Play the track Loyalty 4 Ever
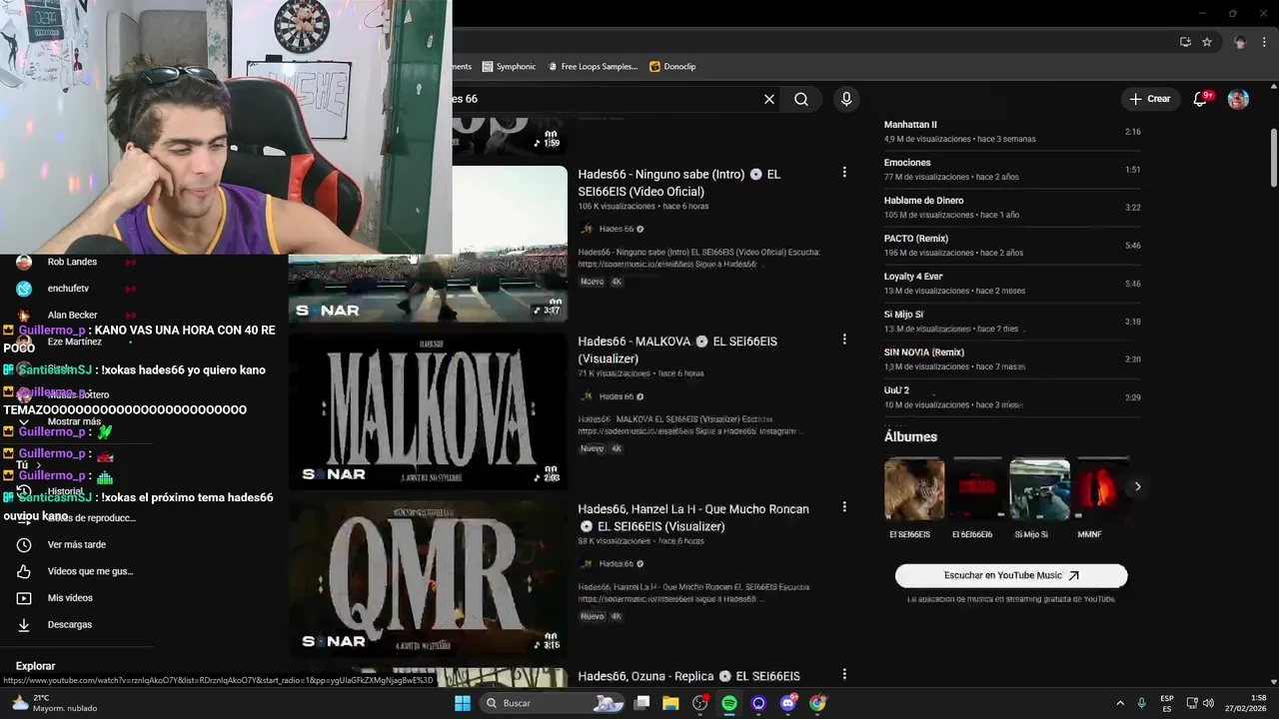Image resolution: width=1279 pixels, height=719 pixels. 1012,284
